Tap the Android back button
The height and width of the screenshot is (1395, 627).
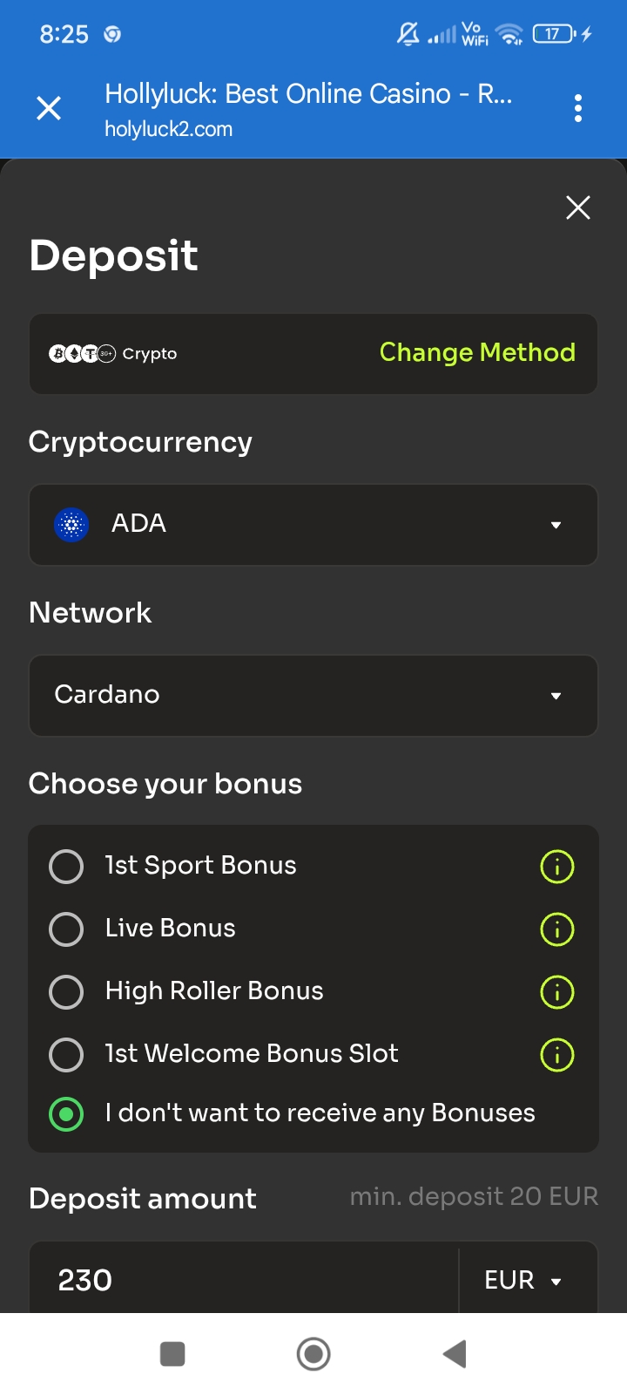455,1354
